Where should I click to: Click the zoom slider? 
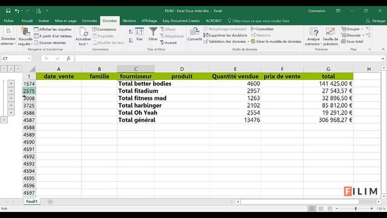356,208
